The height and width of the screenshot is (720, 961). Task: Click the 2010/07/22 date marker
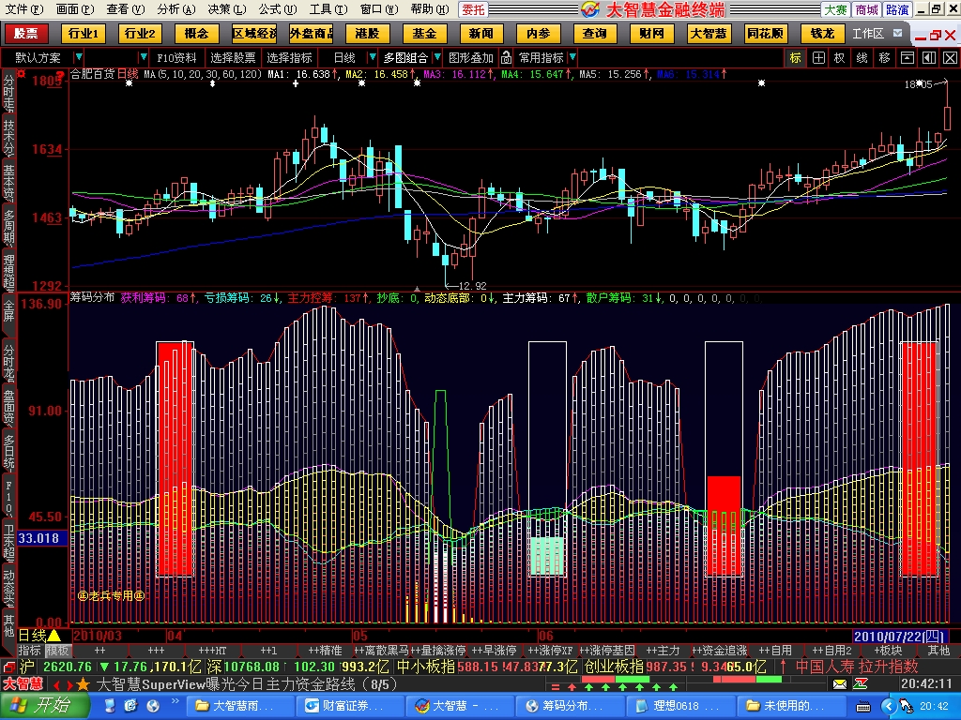[899, 637]
